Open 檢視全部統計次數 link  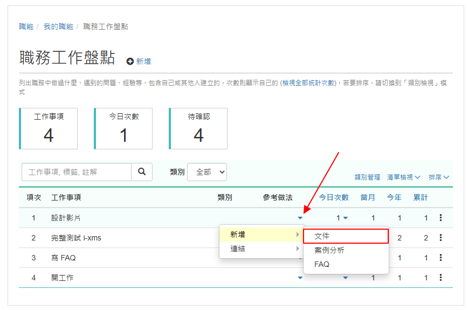(308, 83)
